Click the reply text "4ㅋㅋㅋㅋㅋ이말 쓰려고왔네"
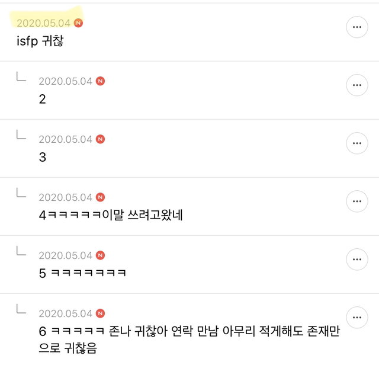 pyautogui.click(x=111, y=215)
